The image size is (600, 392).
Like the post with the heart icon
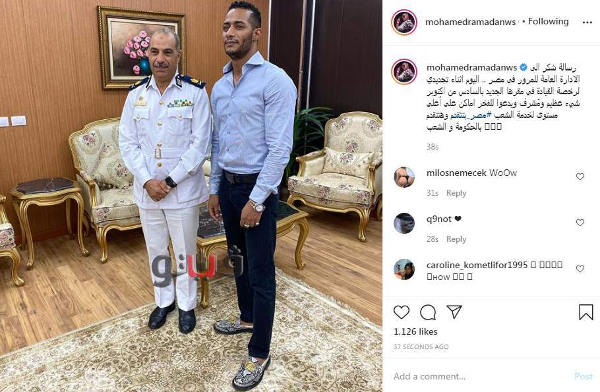coord(402,312)
